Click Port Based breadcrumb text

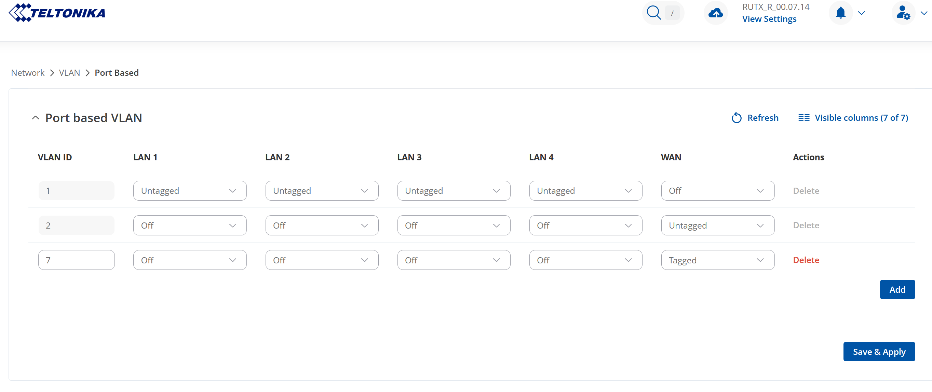tap(117, 73)
